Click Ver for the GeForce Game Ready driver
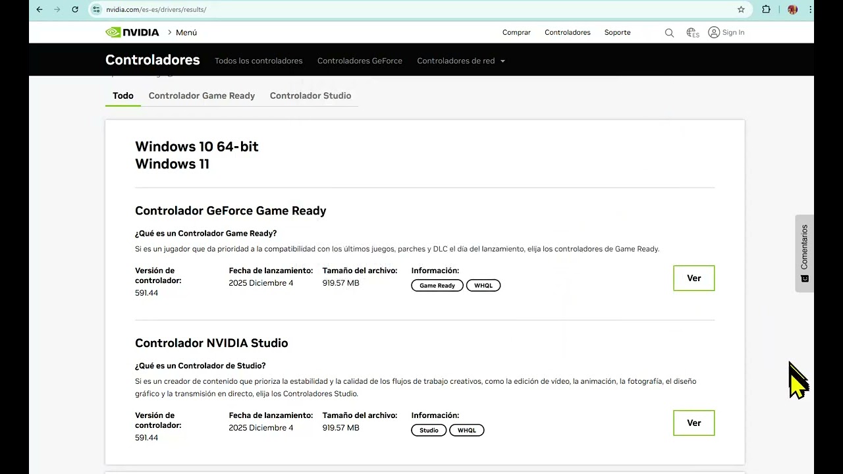This screenshot has height=474, width=843. coord(694,278)
